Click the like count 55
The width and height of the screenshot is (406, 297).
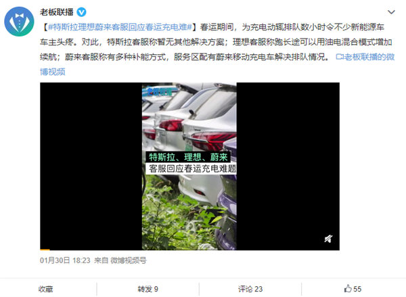click(357, 289)
